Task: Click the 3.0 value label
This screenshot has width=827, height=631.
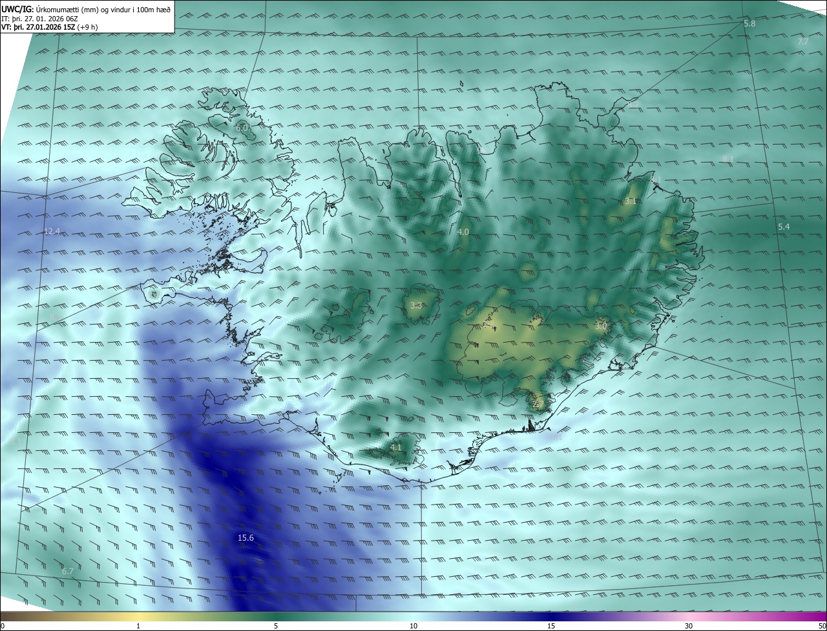Action: point(601,326)
